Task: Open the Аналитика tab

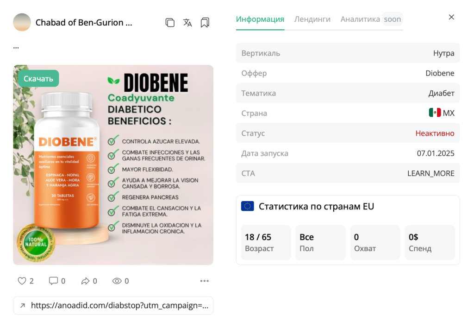Action: click(360, 19)
